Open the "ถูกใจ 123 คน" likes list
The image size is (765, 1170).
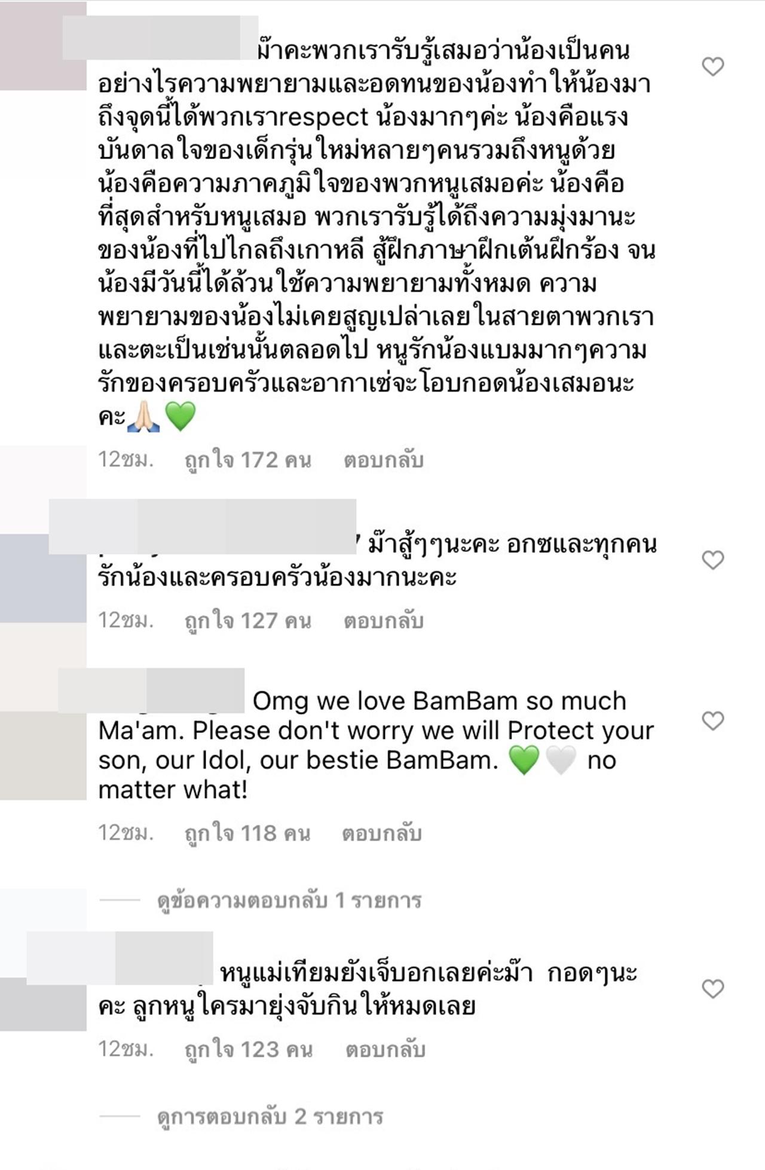coord(249,1049)
